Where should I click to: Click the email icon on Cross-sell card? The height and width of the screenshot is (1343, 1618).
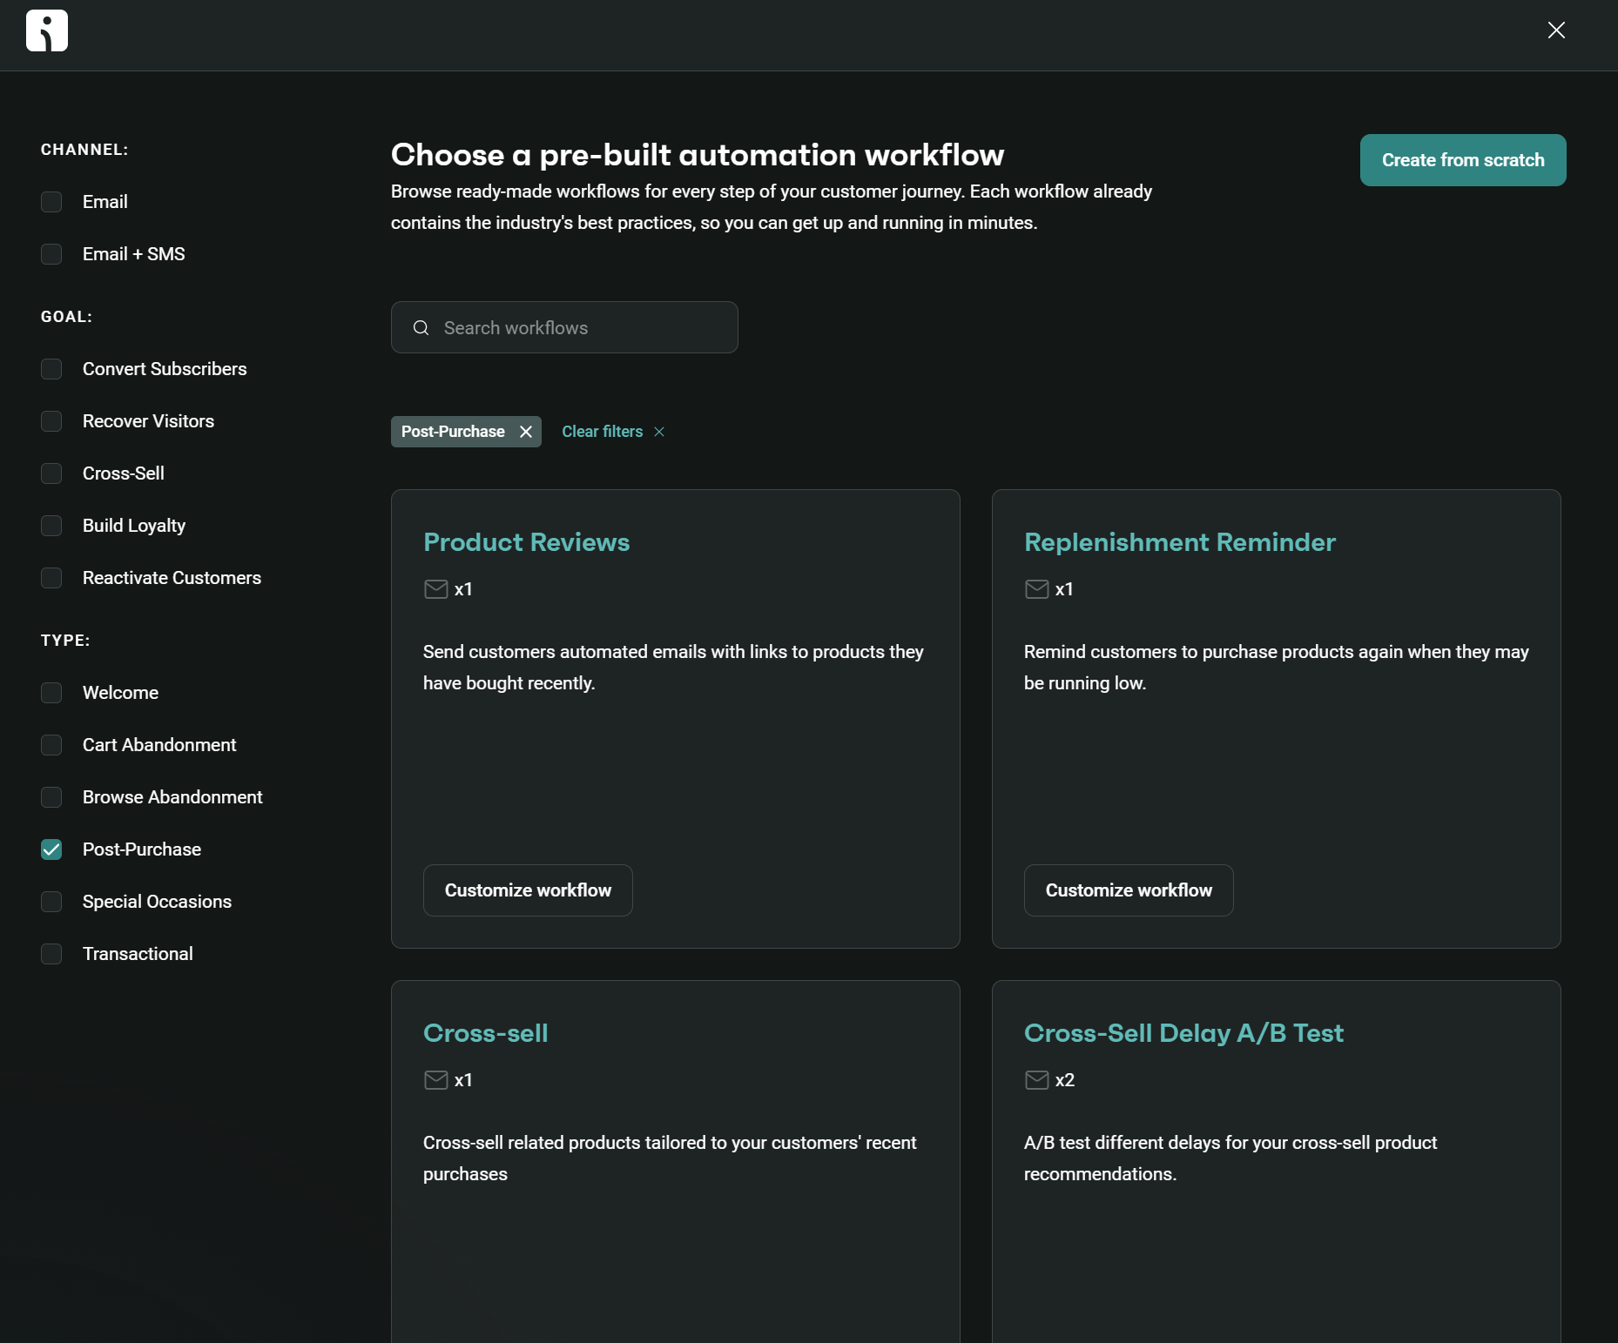pos(435,1080)
